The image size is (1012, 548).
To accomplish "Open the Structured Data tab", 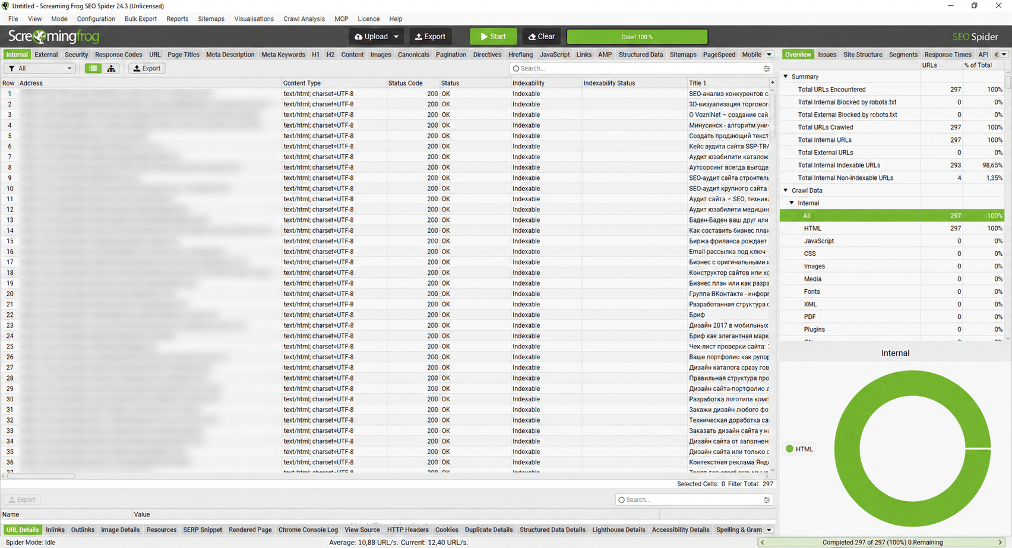I will coord(641,54).
